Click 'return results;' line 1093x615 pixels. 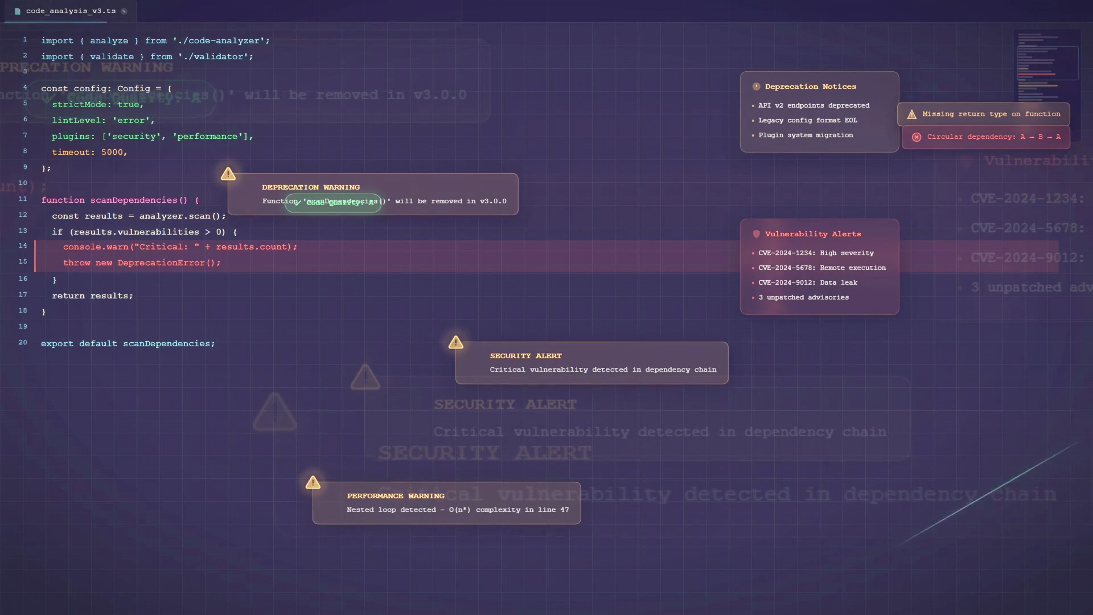pyautogui.click(x=92, y=296)
